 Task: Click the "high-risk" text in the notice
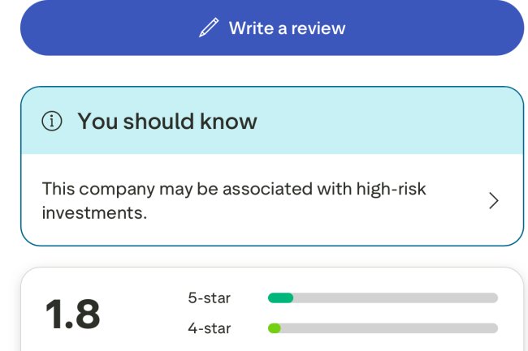[x=391, y=189]
